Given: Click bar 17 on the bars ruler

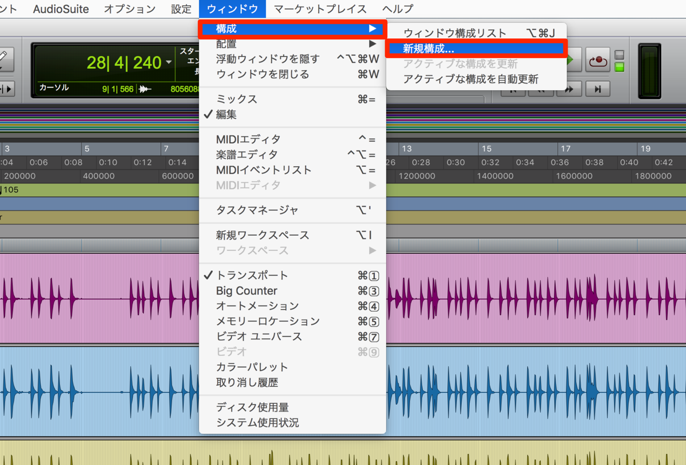Looking at the screenshot, I should click(565, 148).
